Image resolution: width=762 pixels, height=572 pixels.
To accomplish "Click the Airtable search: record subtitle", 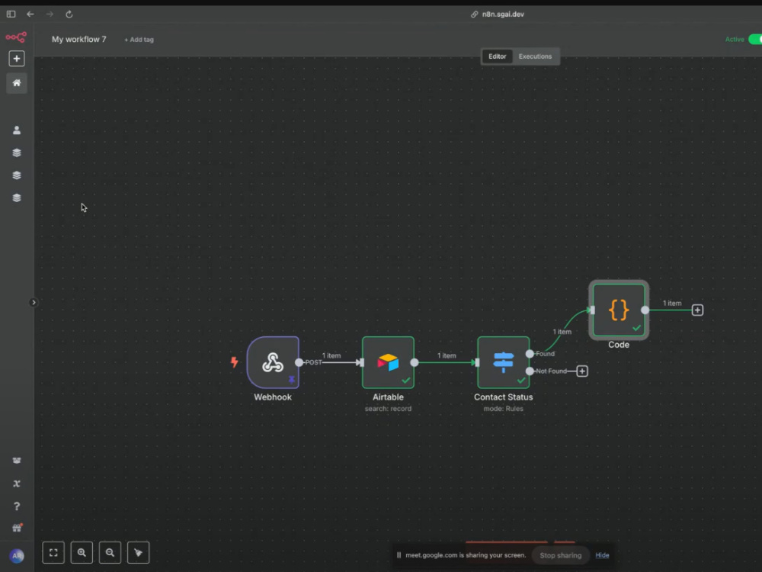I will 388,409.
